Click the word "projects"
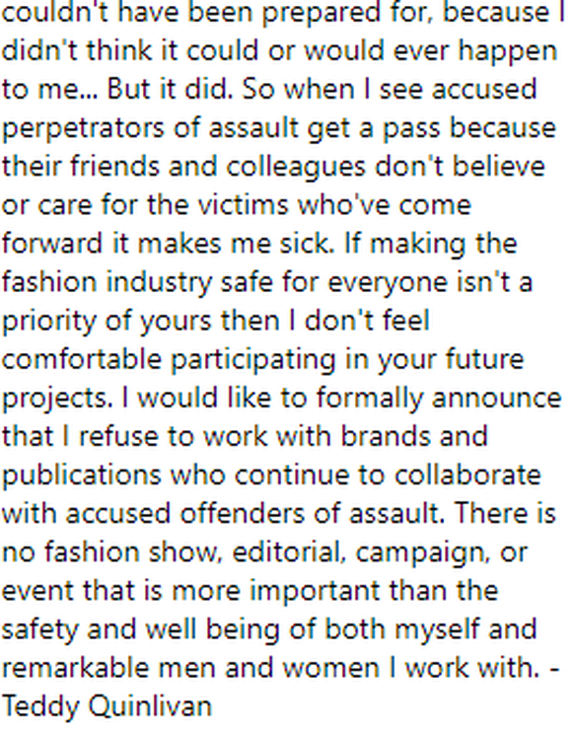 pos(56,399)
